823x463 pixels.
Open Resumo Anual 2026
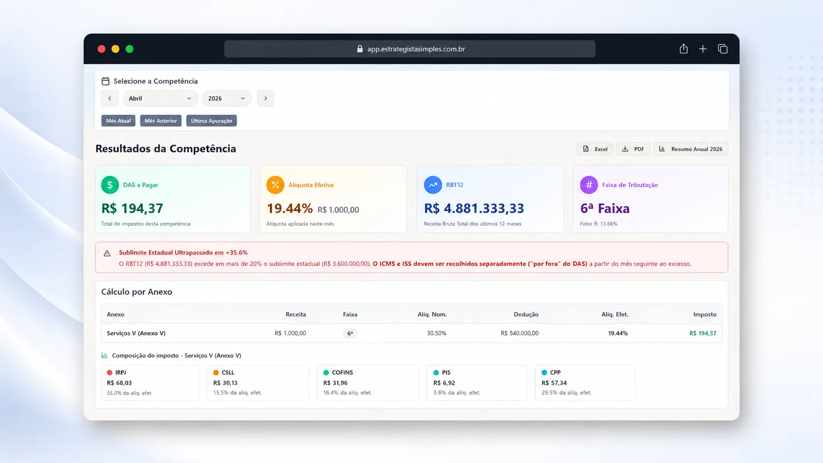coord(691,149)
